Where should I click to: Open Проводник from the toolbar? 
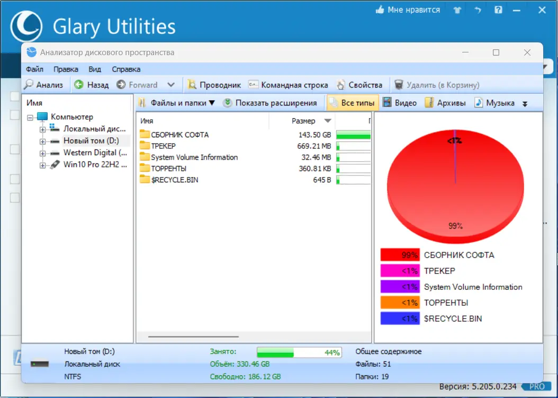pyautogui.click(x=214, y=85)
